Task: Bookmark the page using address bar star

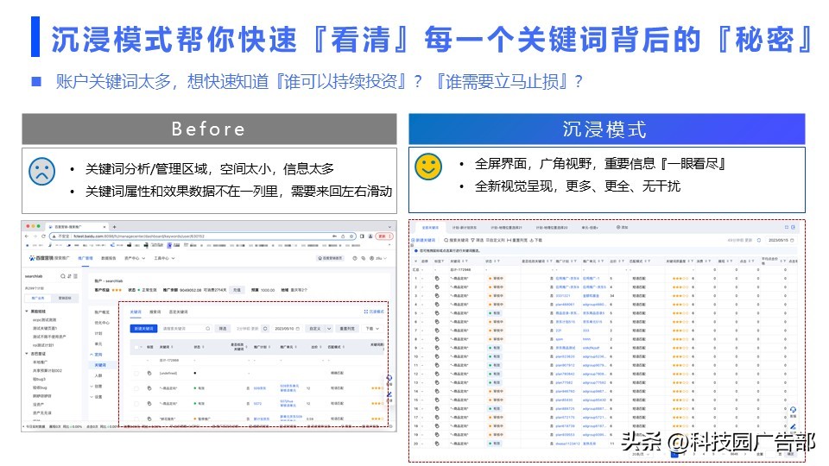Action: click(352, 236)
